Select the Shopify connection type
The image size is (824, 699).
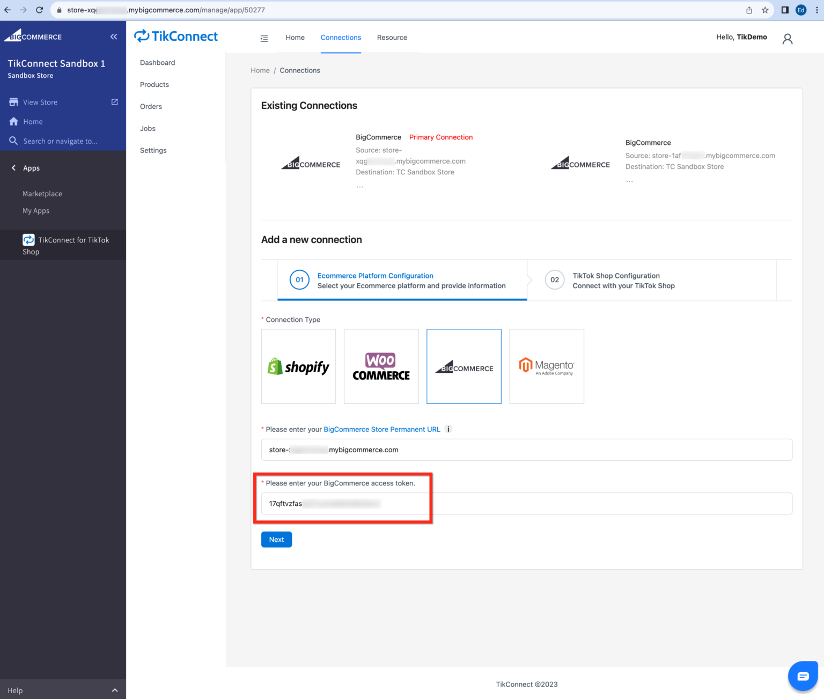click(298, 366)
